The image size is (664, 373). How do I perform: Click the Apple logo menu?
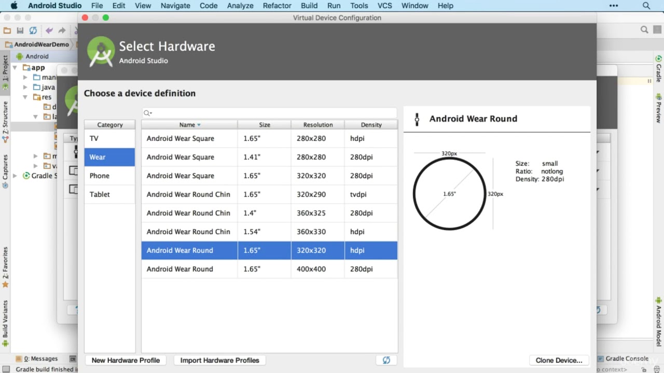(14, 6)
